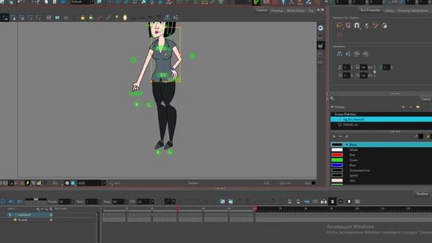Click the remove colour minus icon above swatches
The width and height of the screenshot is (432, 243).
340,136
